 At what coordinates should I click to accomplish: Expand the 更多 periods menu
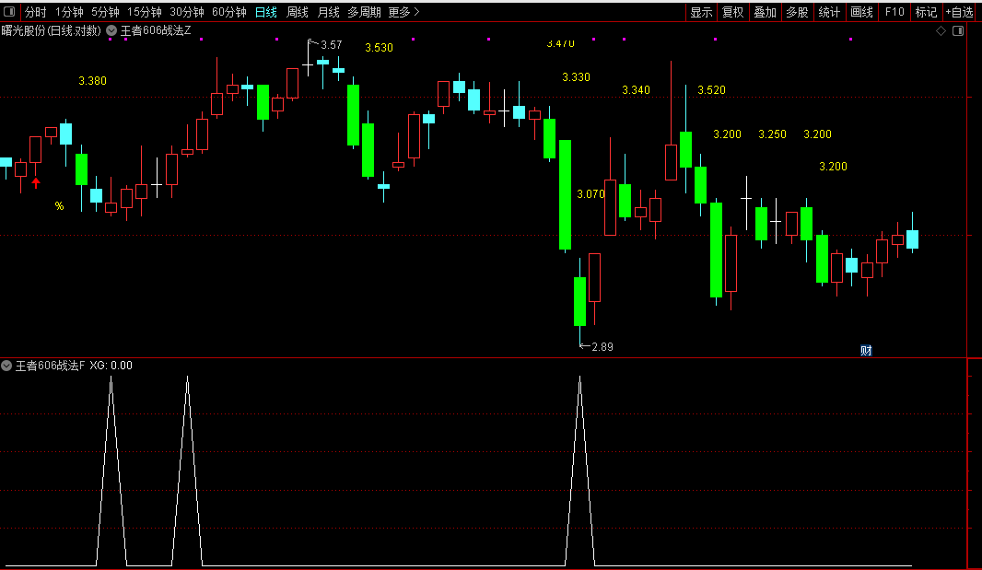pos(404,12)
